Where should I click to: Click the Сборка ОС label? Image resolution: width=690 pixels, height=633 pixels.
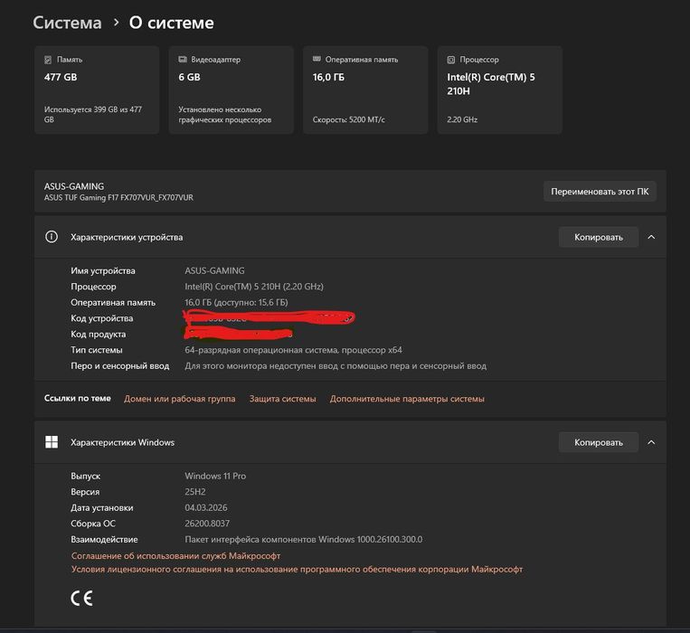tap(93, 524)
